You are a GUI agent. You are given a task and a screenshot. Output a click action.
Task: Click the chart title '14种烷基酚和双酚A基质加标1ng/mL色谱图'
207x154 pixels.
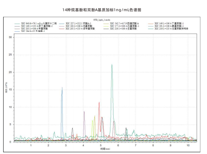[x=102, y=10]
